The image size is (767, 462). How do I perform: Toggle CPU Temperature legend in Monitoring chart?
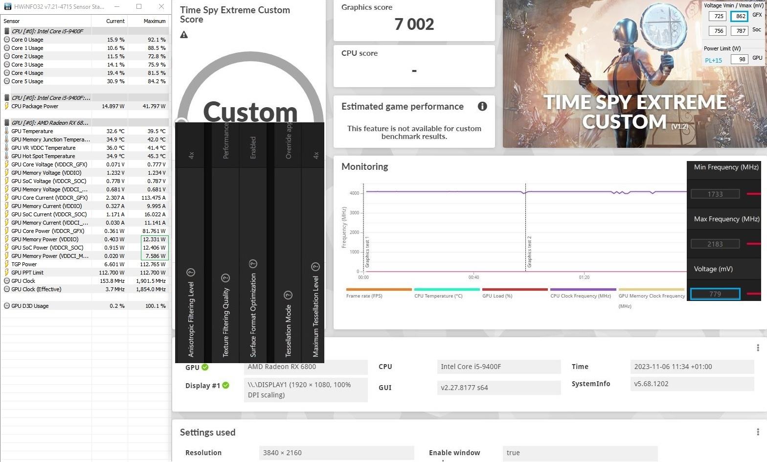pos(447,293)
